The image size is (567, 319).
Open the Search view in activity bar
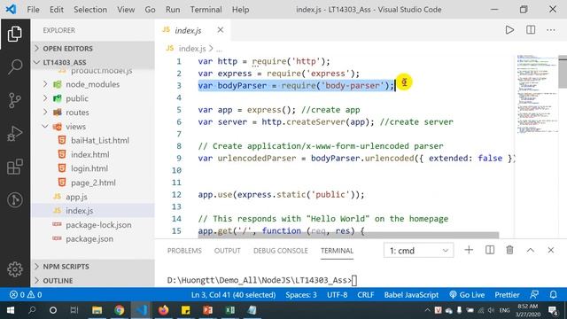15,66
